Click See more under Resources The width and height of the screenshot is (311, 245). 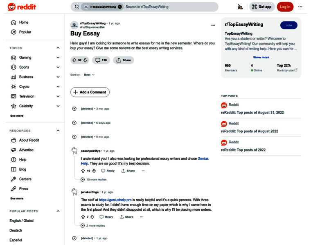click(x=17, y=198)
